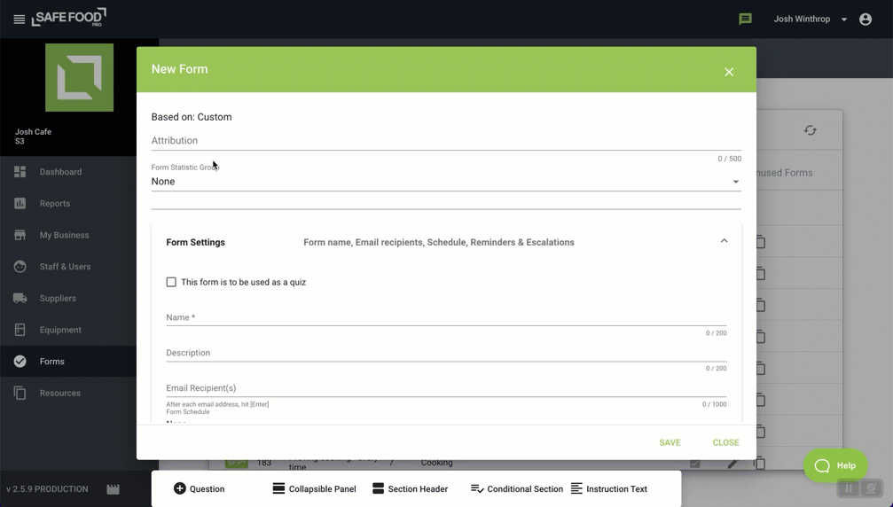Click the 'Based on: Custom' text

pyautogui.click(x=192, y=117)
